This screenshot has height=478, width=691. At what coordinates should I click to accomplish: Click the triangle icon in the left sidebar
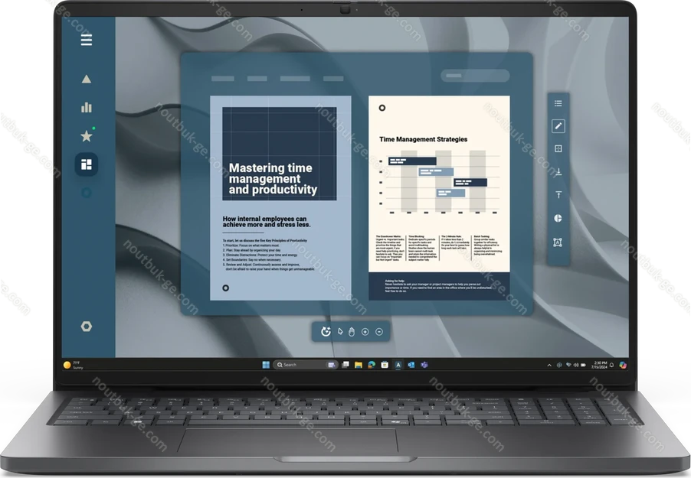[87, 79]
